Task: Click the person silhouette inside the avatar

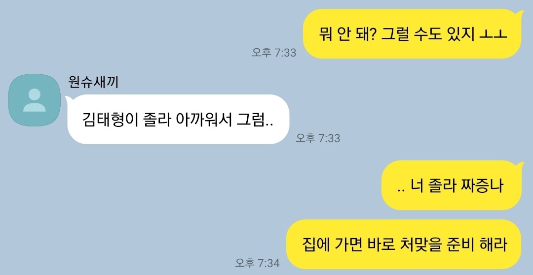Action: point(35,100)
